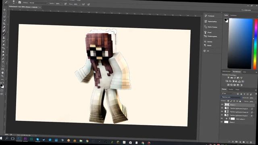Screen dimensions: 258x145
Task: Select the Path Selection tool
Action: [x=3, y=65]
